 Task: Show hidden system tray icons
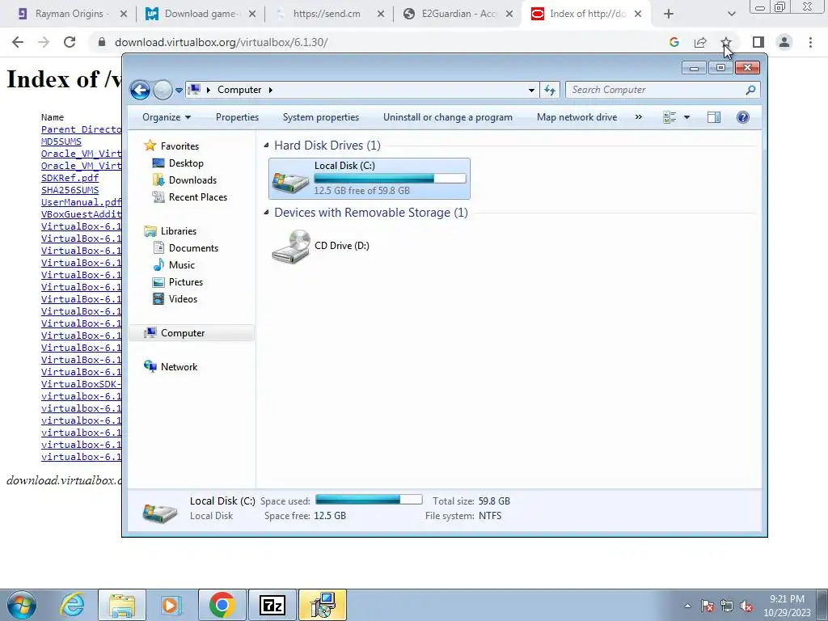pyautogui.click(x=687, y=606)
